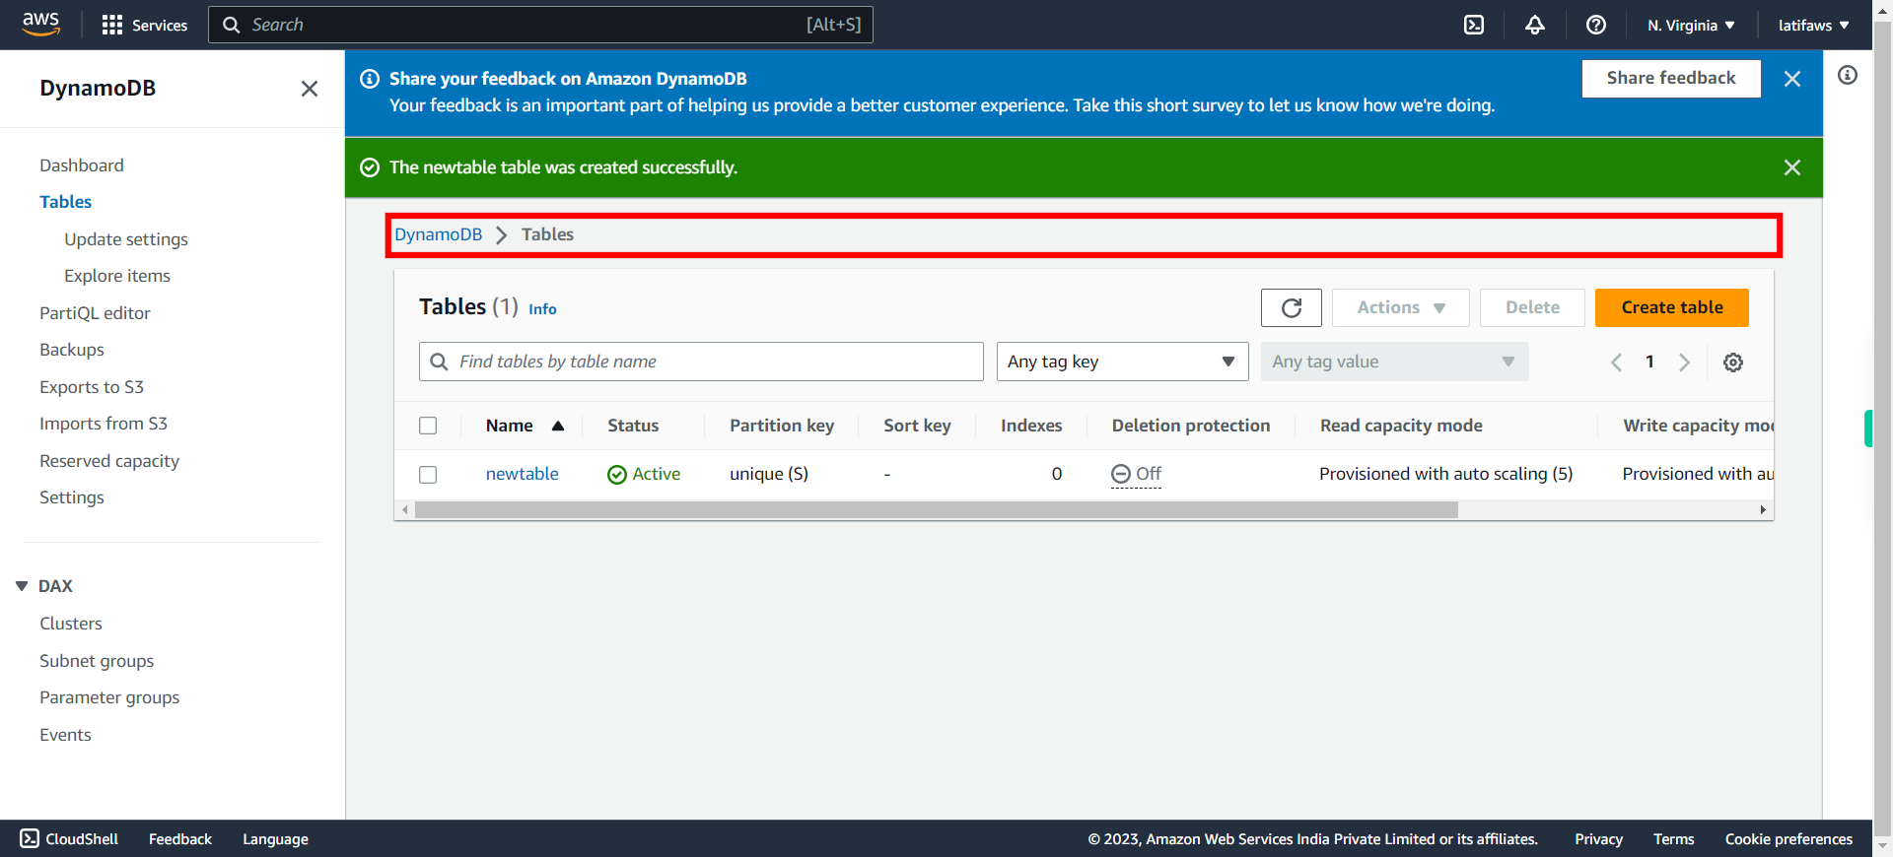Open the Any tag value dropdown
The image size is (1893, 857).
pyautogui.click(x=1395, y=362)
